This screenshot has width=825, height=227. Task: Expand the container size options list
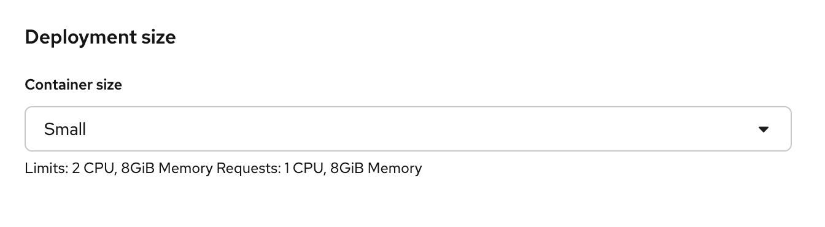pos(408,129)
